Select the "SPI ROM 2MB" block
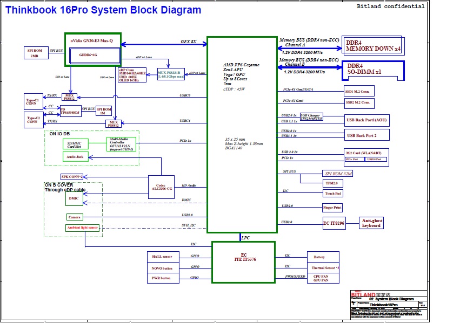Screen dimensions: 460x324 [x=36, y=53]
